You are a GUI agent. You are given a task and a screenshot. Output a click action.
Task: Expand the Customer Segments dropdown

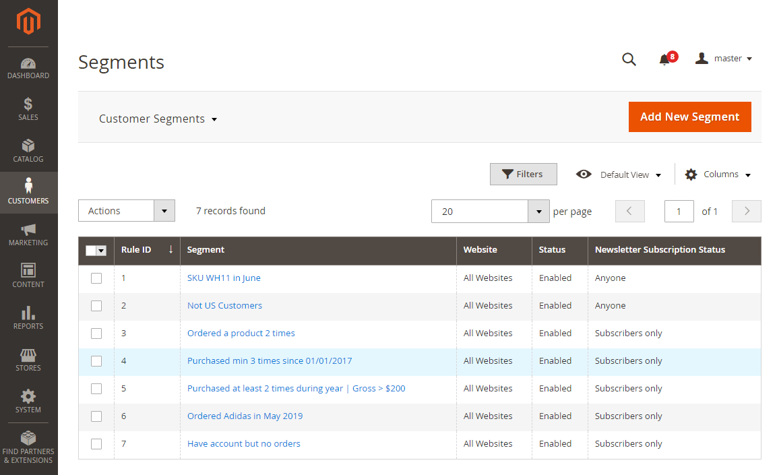point(158,119)
